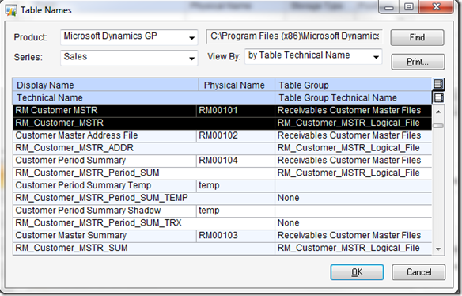
Task: Confirm selection with OK button
Action: [357, 272]
